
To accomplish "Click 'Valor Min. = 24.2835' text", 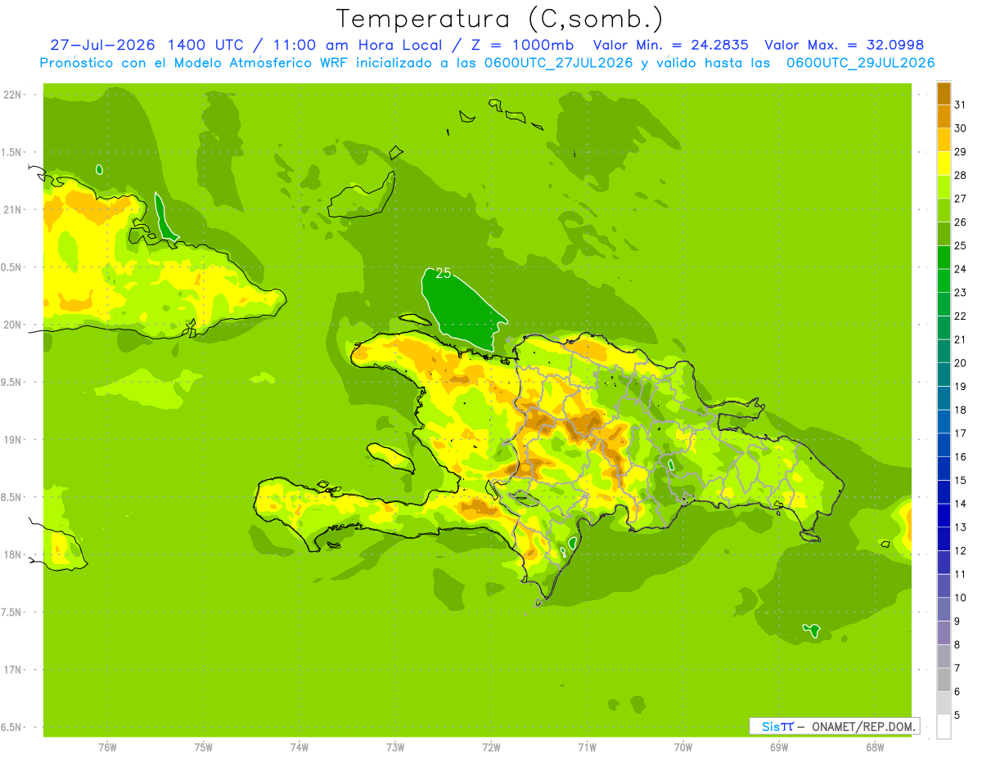I will tap(669, 45).
